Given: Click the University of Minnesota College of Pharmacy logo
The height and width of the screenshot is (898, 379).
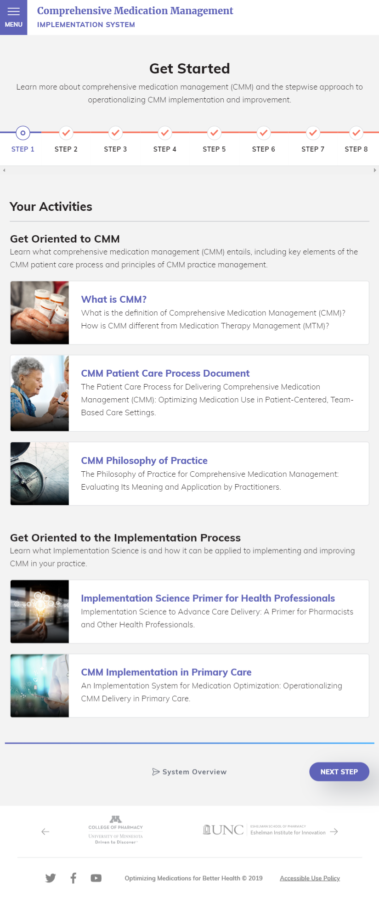Looking at the screenshot, I should coord(115,830).
